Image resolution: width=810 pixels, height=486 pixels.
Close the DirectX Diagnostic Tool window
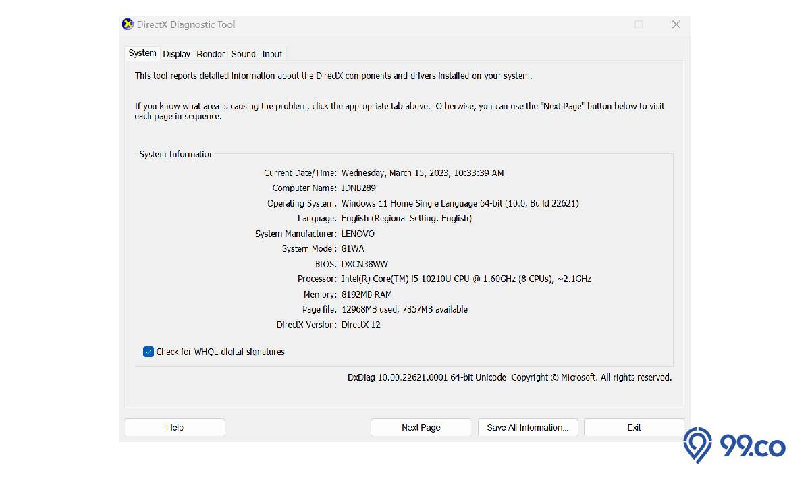676,24
